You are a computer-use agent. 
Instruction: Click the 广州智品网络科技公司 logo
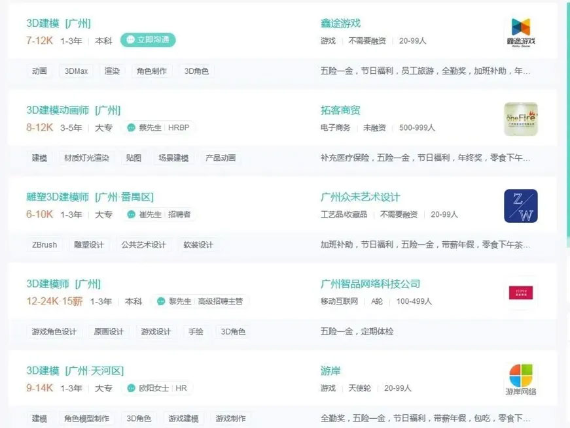pos(520,291)
